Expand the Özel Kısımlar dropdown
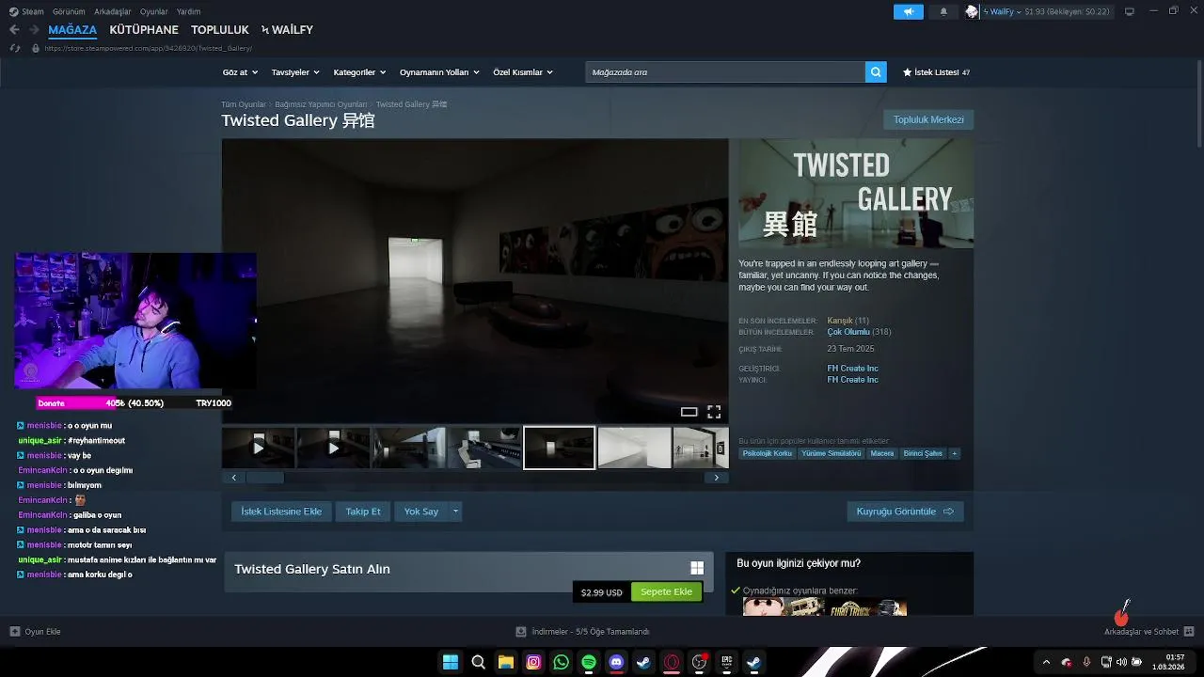Image resolution: width=1204 pixels, height=677 pixels. (523, 72)
